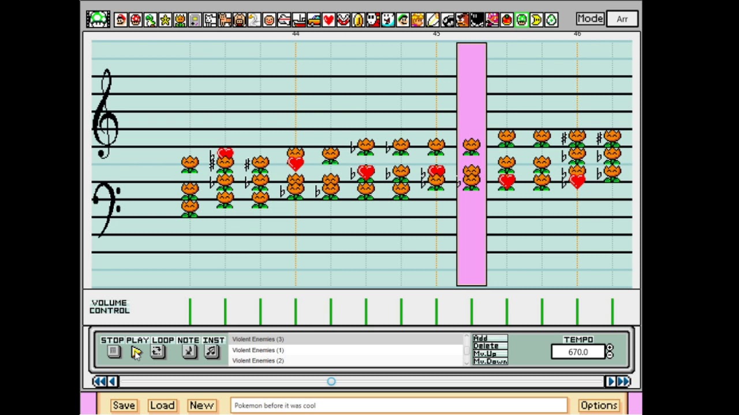Select the Star instrument icon
739x415 pixels.
[x=165, y=20]
